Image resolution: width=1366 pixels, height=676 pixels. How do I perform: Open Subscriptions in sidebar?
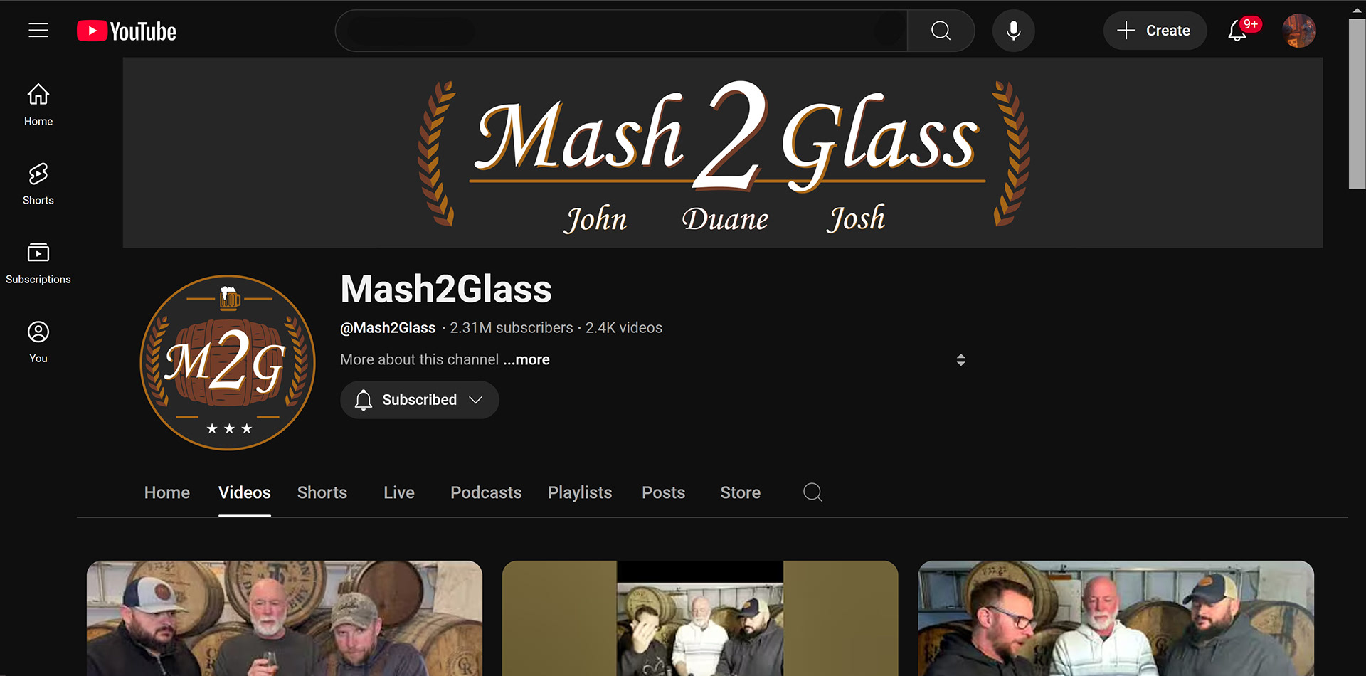[38, 263]
